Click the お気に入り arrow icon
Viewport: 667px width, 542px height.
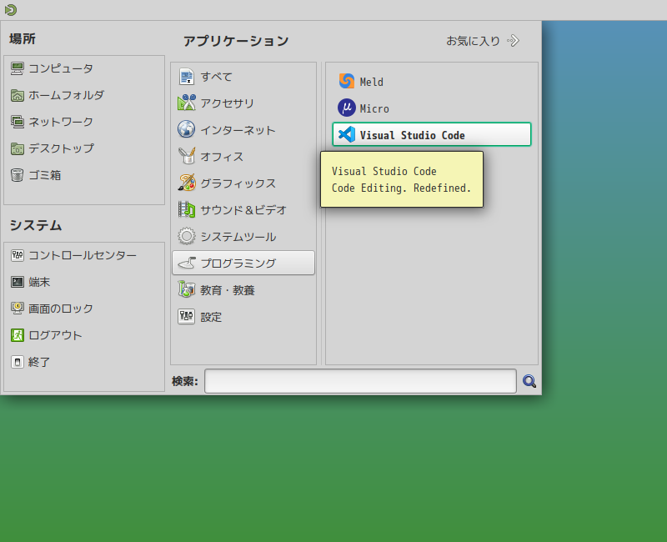click(x=514, y=41)
